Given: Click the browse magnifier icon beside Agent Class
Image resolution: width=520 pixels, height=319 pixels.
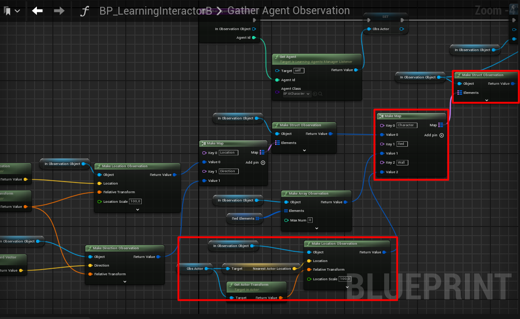Looking at the screenshot, I should coord(320,94).
